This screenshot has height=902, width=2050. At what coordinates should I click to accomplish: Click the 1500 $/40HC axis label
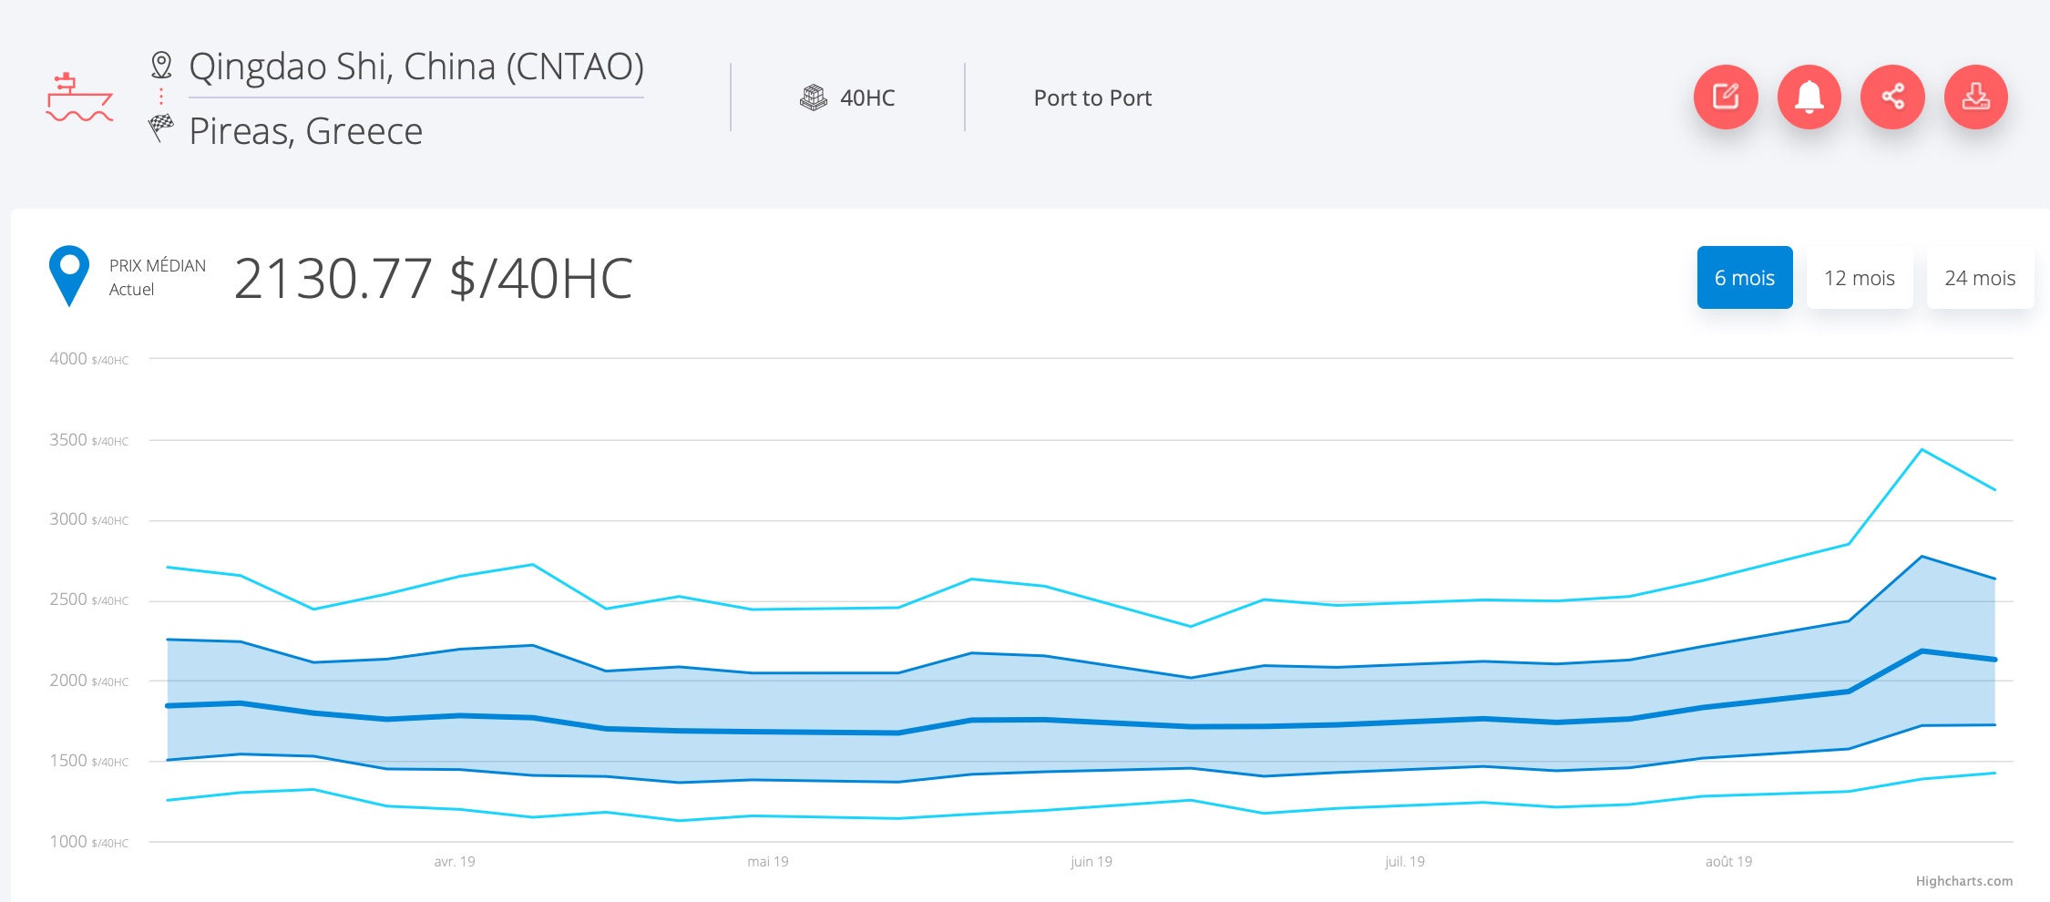pyautogui.click(x=88, y=761)
